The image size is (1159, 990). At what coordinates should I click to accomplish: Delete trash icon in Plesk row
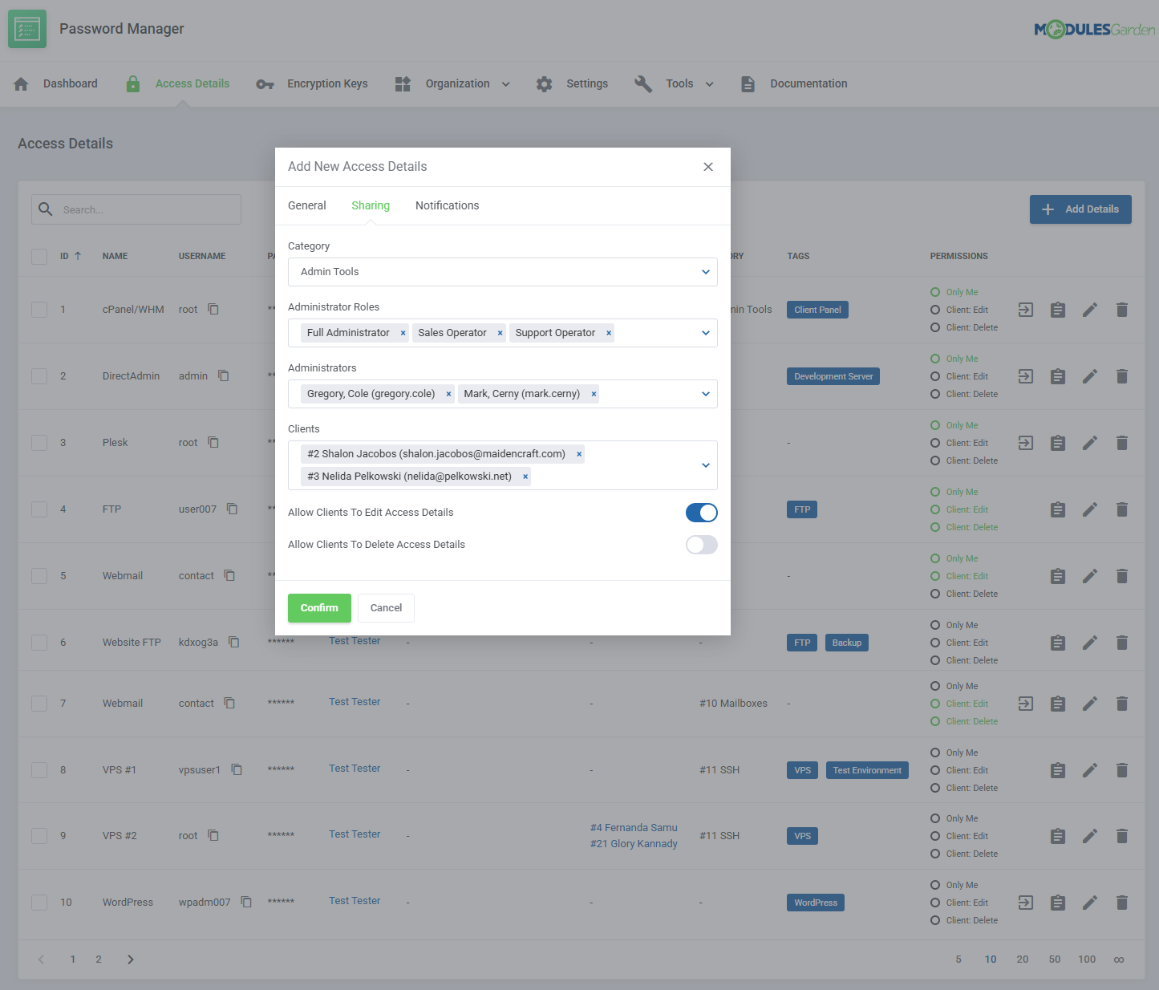click(x=1122, y=443)
